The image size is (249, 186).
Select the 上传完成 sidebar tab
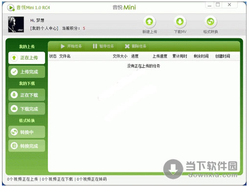pyautogui.click(x=27, y=72)
